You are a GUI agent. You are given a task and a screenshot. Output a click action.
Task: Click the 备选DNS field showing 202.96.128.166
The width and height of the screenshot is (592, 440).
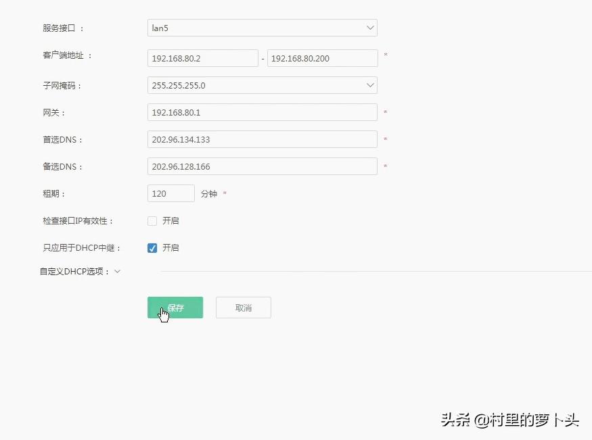tap(262, 166)
